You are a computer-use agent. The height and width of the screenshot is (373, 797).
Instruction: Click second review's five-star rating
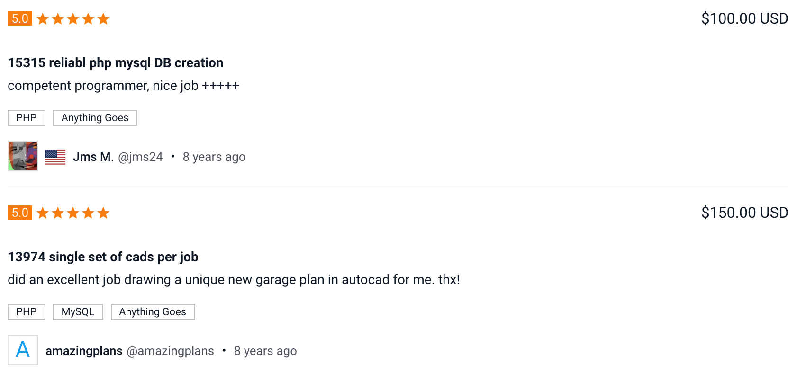(73, 213)
